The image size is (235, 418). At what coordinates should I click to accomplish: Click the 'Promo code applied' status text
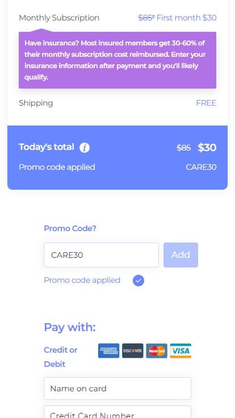click(x=82, y=280)
